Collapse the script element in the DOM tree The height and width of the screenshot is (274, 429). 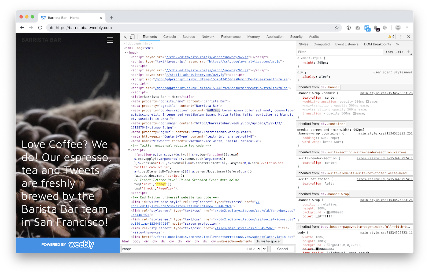click(x=129, y=150)
